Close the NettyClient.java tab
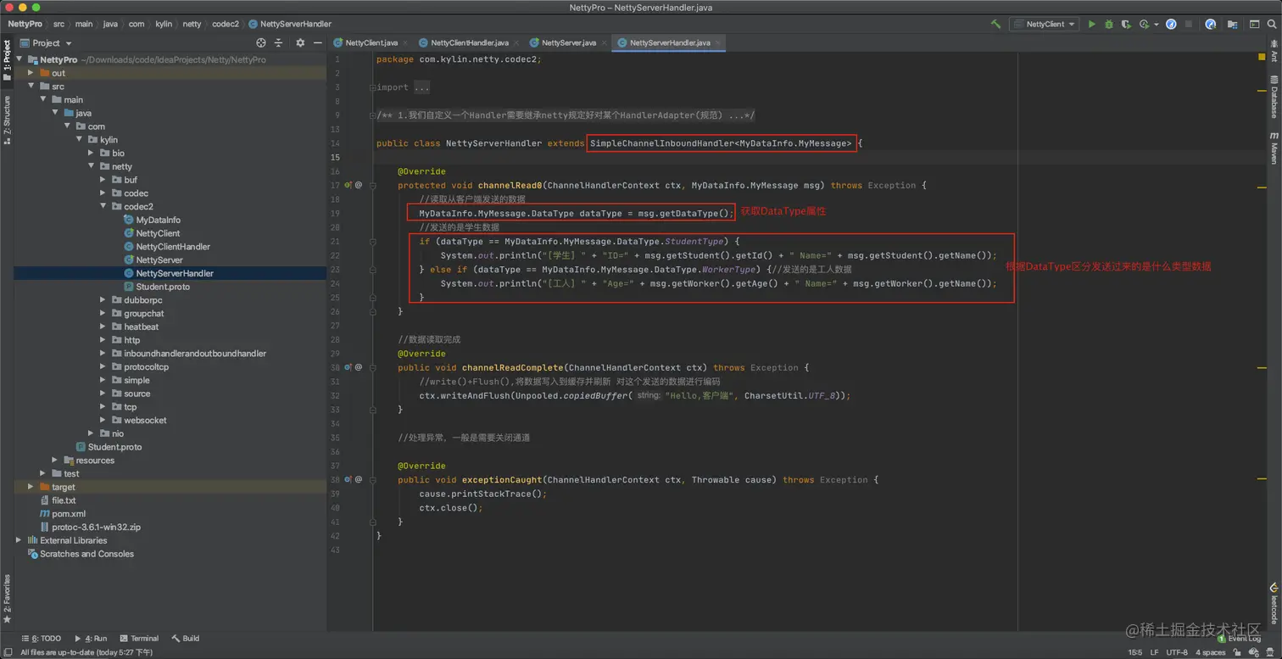Image resolution: width=1282 pixels, height=659 pixels. pyautogui.click(x=405, y=42)
